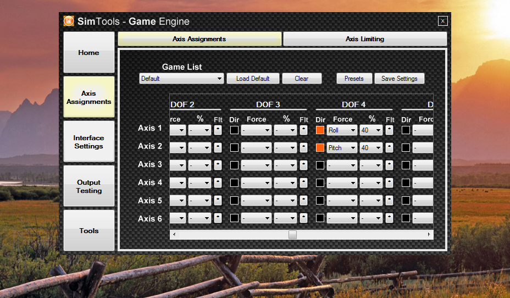The height and width of the screenshot is (298, 510).
Task: Click the Axis 3 row label
Action: click(149, 164)
